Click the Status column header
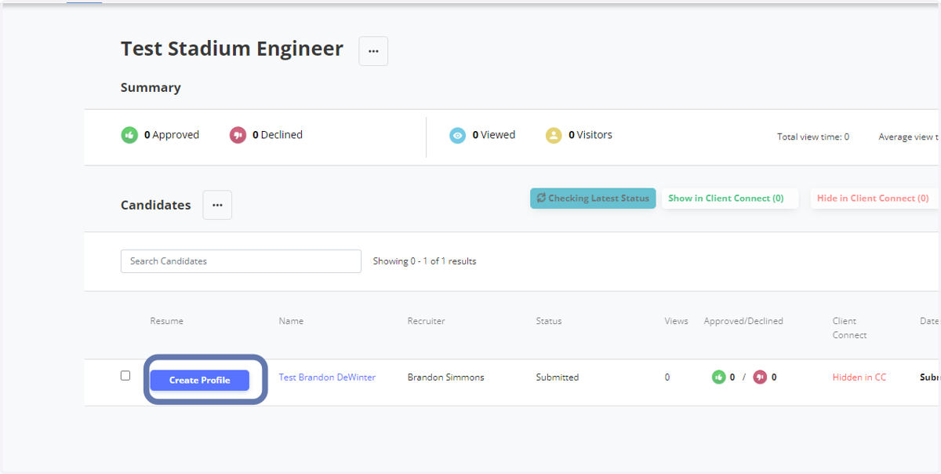This screenshot has height=474, width=941. (549, 321)
